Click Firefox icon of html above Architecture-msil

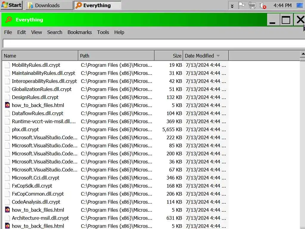(7, 210)
